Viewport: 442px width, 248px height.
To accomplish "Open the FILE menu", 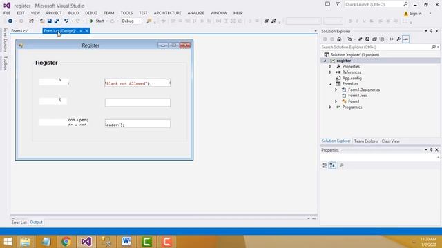I will 7,13.
